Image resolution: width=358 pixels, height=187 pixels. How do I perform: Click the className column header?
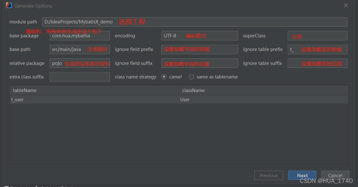tap(264, 90)
